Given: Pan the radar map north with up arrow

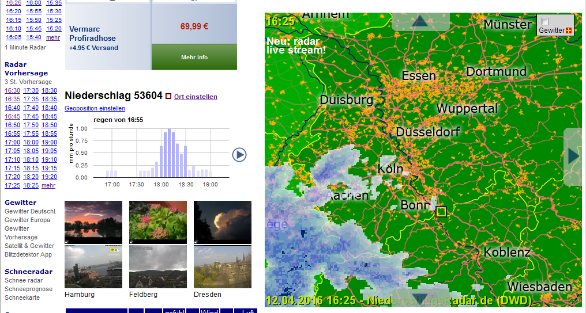Looking at the screenshot, I should [x=420, y=21].
